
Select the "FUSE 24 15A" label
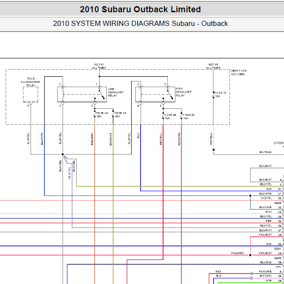click(102, 114)
